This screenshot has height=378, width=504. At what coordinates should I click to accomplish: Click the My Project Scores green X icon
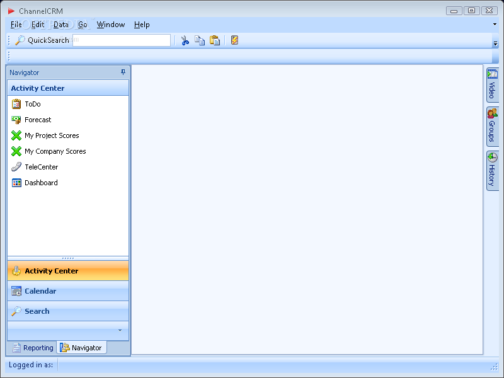click(16, 135)
